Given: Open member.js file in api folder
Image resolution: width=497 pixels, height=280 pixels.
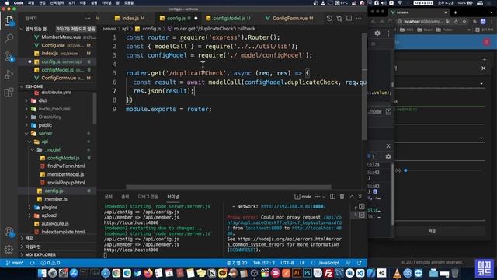Looking at the screenshot, I should pos(55,199).
